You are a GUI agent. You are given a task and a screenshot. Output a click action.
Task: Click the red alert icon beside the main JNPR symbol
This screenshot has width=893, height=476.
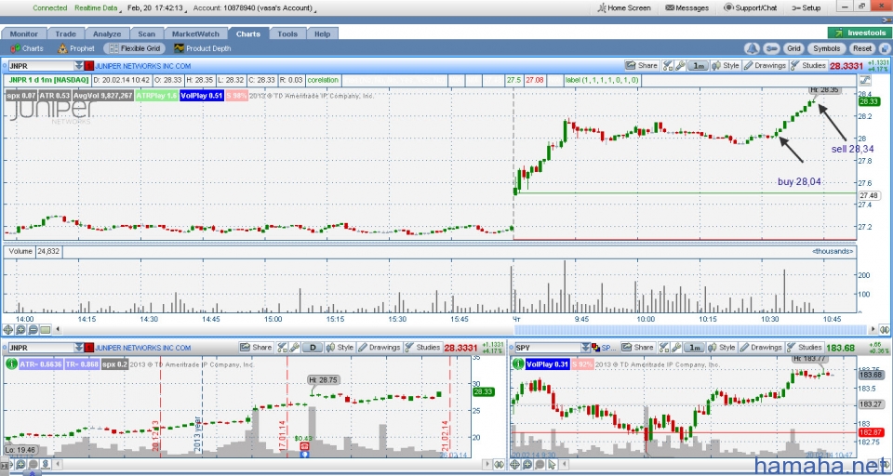point(89,66)
